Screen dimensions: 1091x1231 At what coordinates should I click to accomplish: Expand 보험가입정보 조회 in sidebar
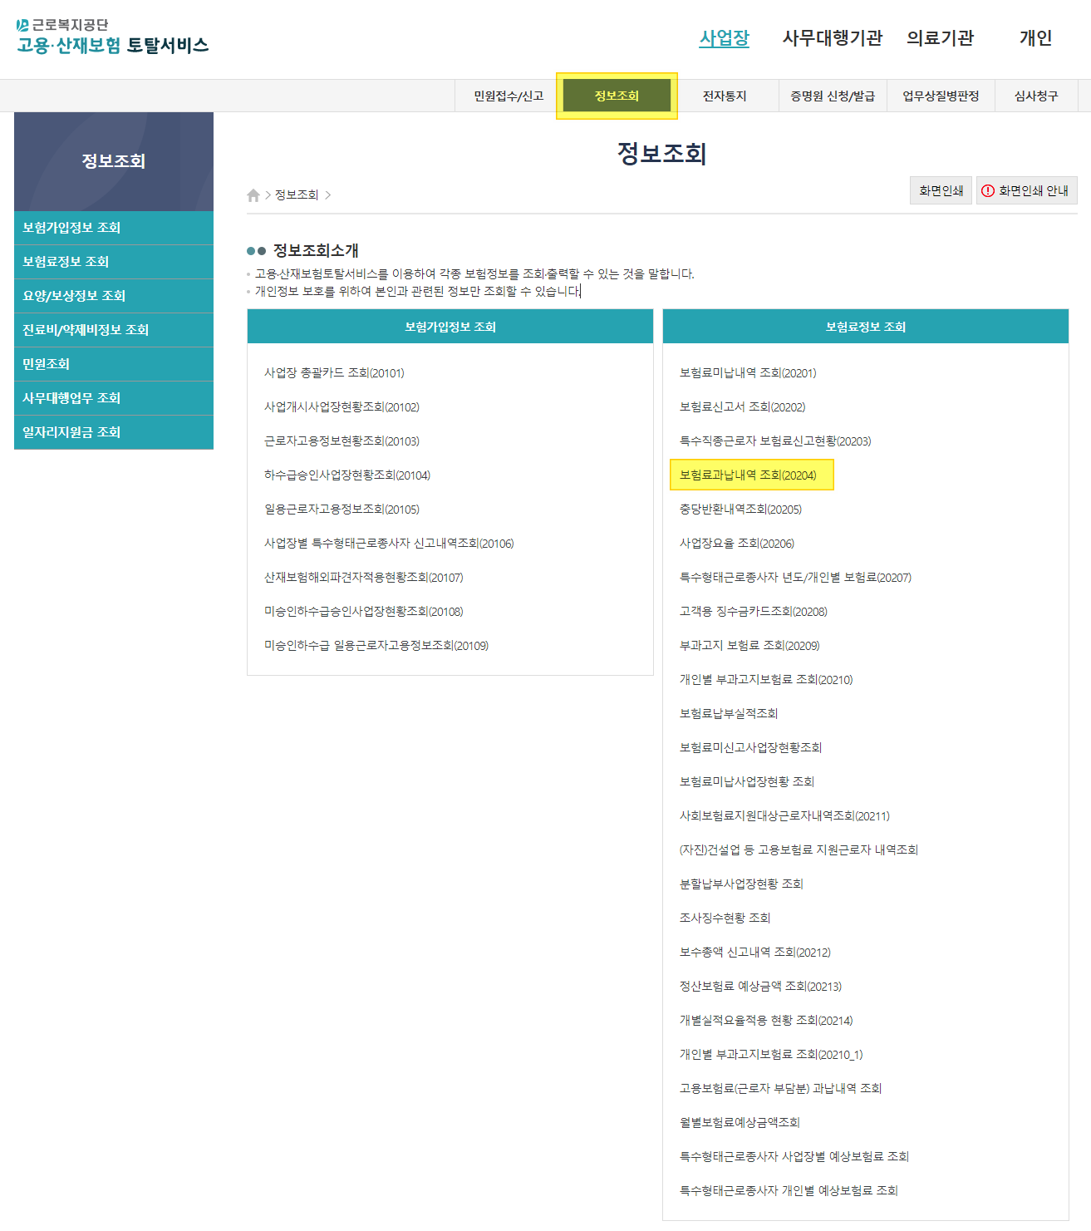(x=71, y=228)
